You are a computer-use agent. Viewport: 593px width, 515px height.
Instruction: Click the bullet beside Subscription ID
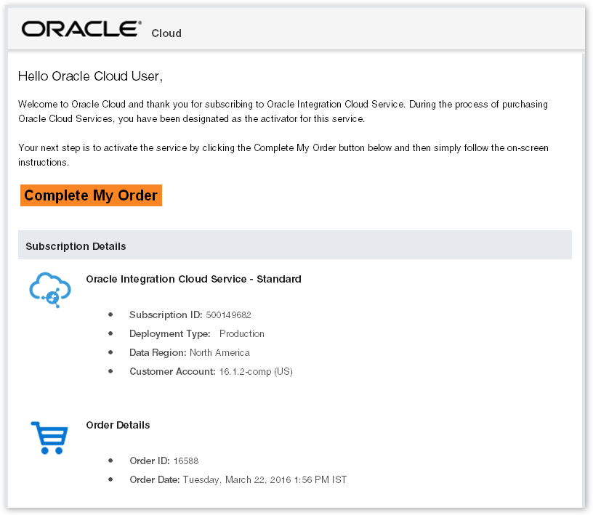click(x=110, y=315)
